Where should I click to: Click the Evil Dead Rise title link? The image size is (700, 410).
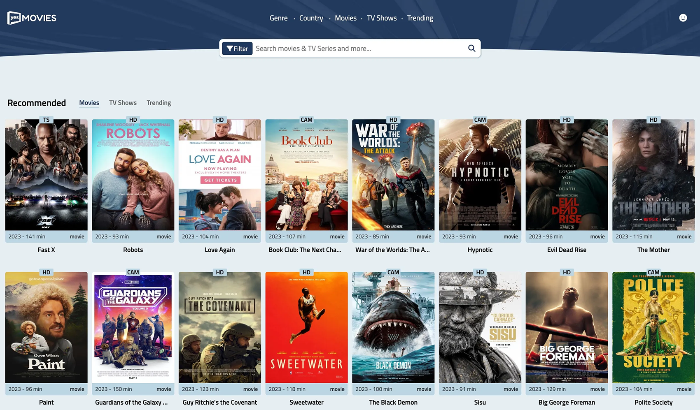pyautogui.click(x=567, y=250)
